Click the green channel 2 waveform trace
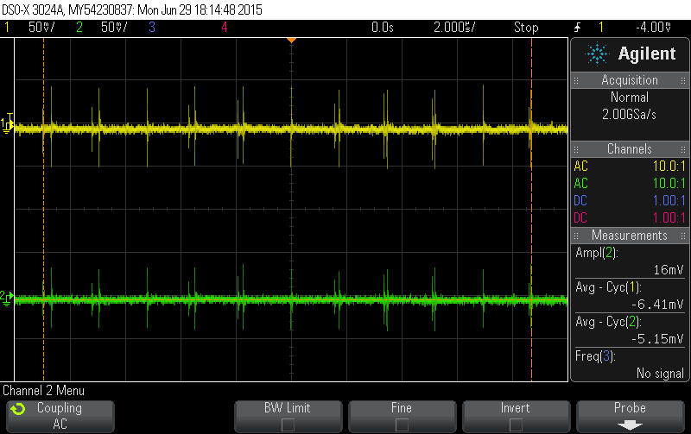This screenshot has height=434, width=691. 291,300
